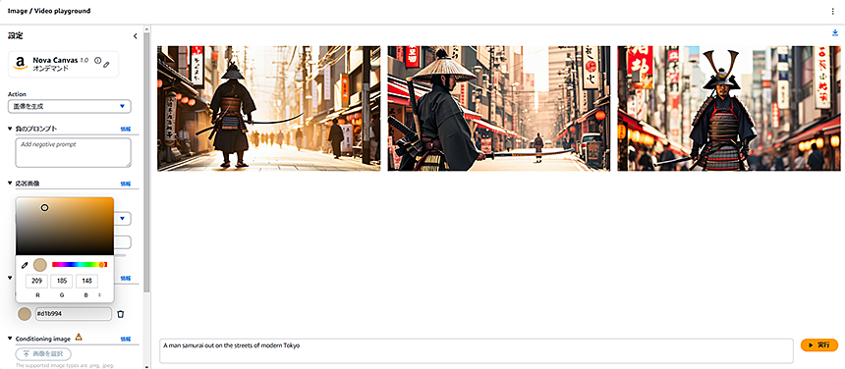Download the generated images

point(835,32)
